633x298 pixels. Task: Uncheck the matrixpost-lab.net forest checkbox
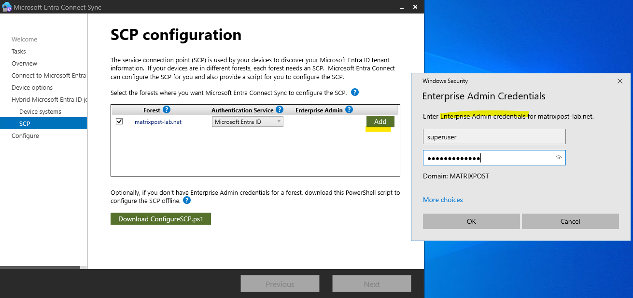(x=119, y=122)
